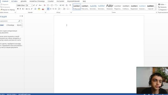Apply paragraph shading fill

(x=64, y=9)
